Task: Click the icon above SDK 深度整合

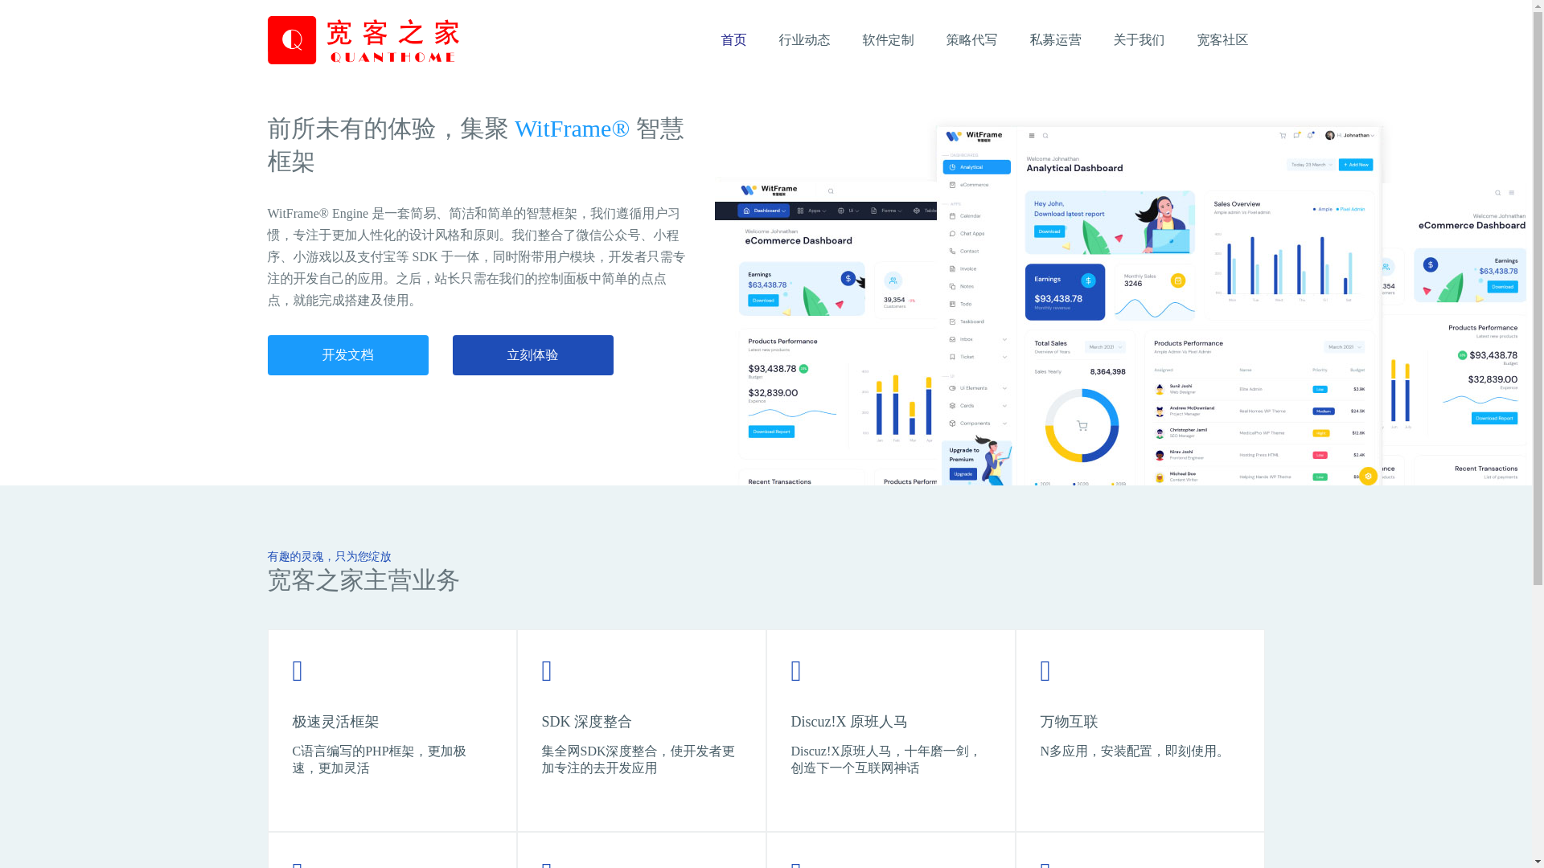Action: (x=547, y=671)
